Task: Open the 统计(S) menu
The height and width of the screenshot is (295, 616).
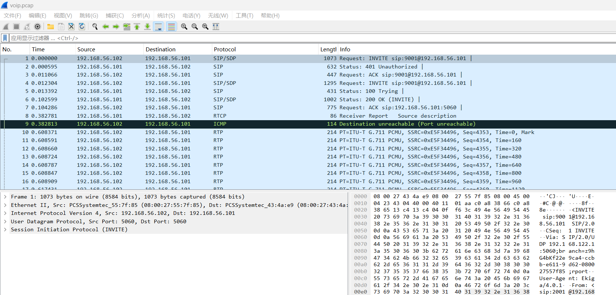Action: pos(166,16)
